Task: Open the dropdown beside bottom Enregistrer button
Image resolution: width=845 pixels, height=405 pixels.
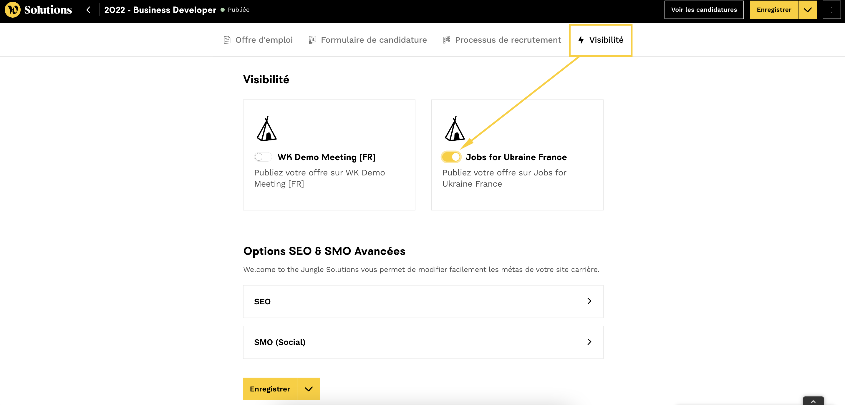Action: (x=308, y=389)
